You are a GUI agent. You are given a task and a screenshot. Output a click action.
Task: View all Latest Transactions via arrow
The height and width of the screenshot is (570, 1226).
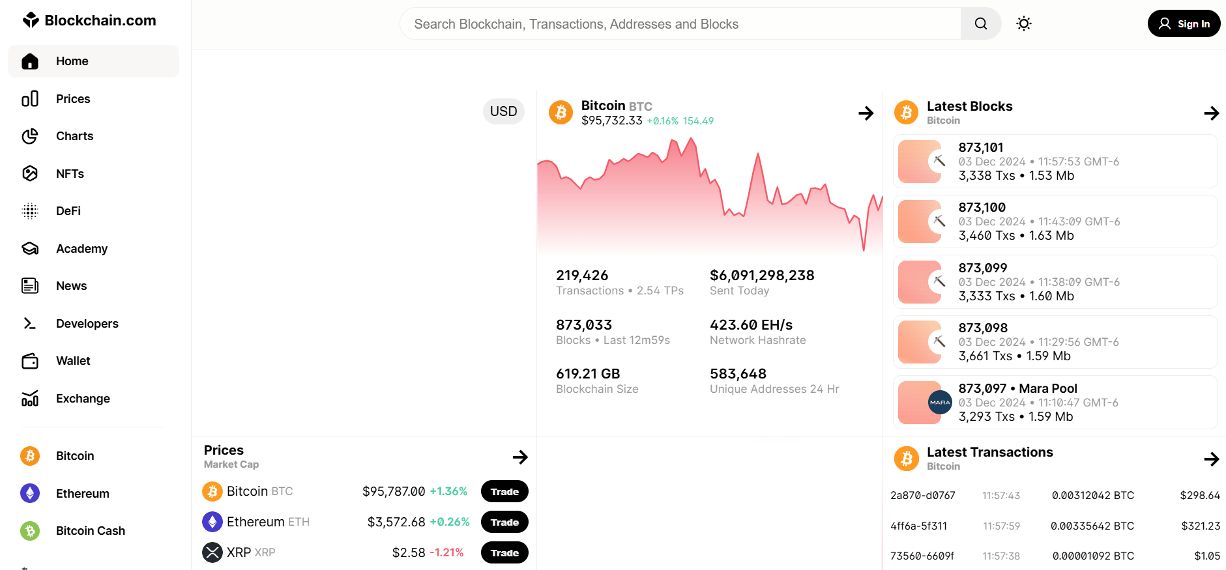[x=1212, y=459]
